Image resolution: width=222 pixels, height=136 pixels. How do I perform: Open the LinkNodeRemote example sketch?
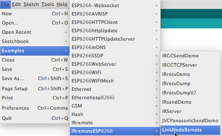coord(190,130)
